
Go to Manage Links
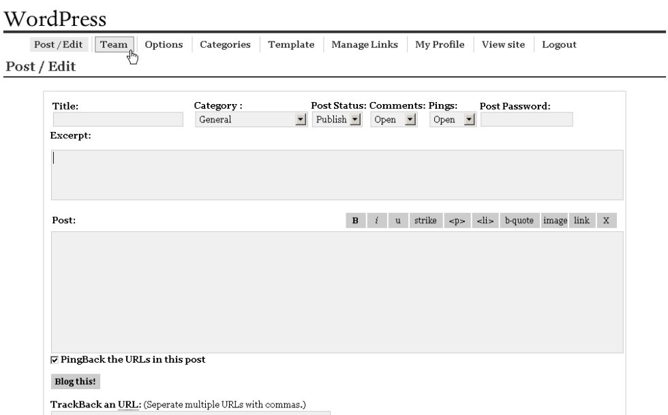pyautogui.click(x=364, y=44)
